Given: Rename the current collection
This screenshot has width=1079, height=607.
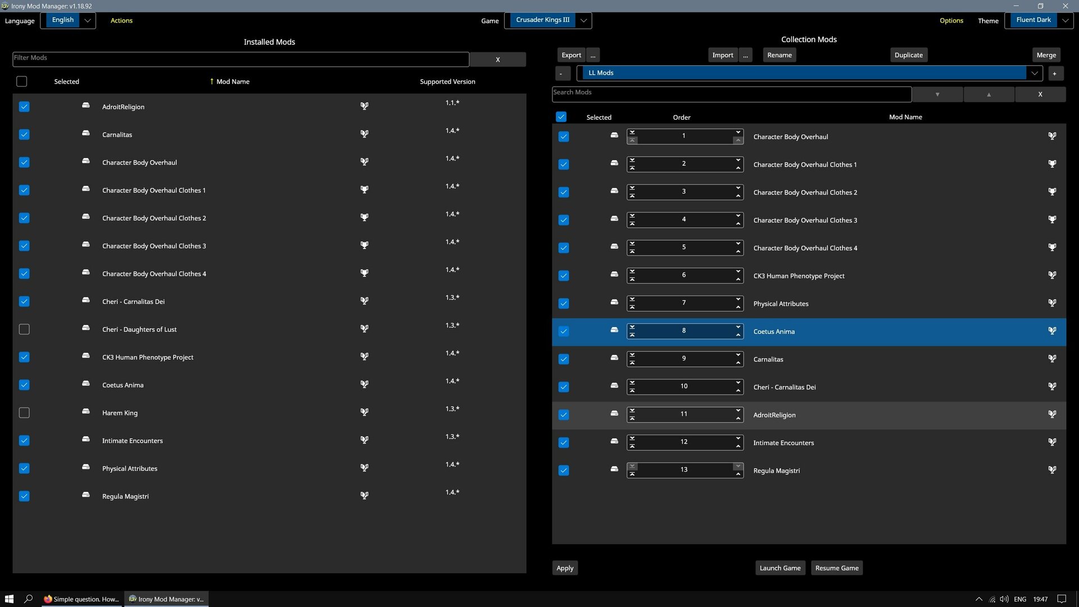Looking at the screenshot, I should (x=779, y=55).
